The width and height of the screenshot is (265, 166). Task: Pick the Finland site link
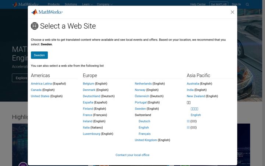88,109
